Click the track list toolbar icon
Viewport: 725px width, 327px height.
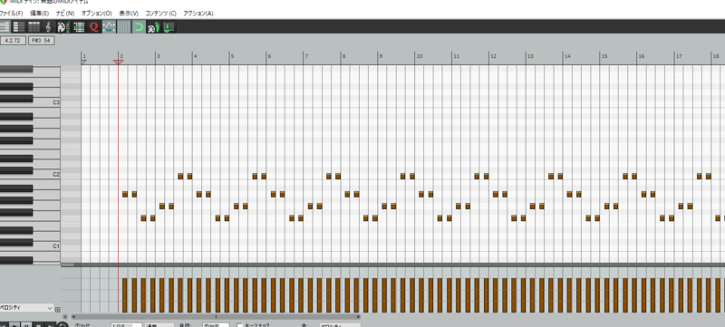point(79,27)
